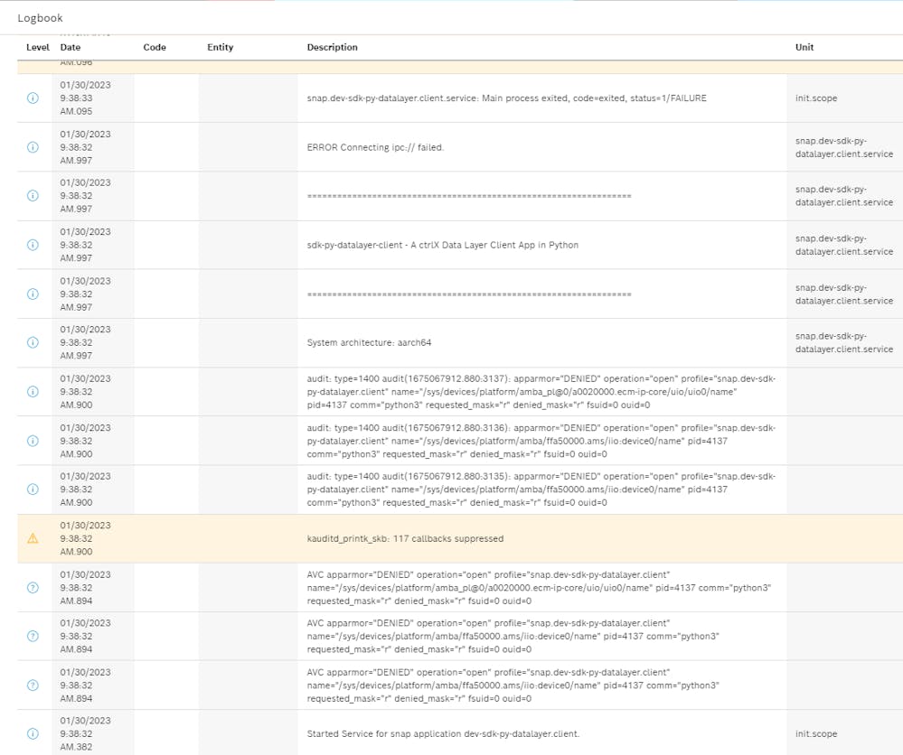
Task: Click the Entity column header
Action: (x=220, y=47)
